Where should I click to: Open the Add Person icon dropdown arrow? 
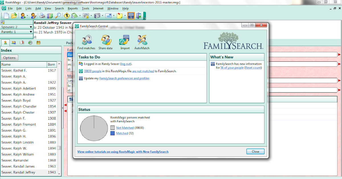pos(27,16)
